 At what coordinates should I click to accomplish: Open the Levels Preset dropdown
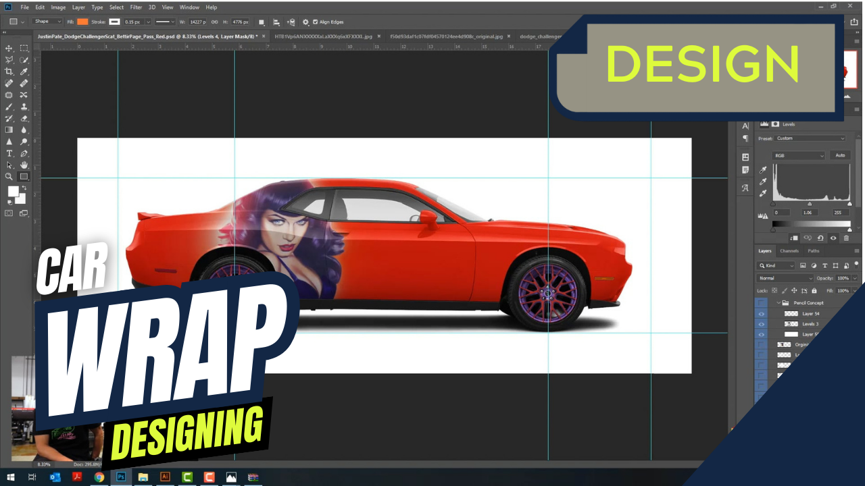pyautogui.click(x=810, y=138)
